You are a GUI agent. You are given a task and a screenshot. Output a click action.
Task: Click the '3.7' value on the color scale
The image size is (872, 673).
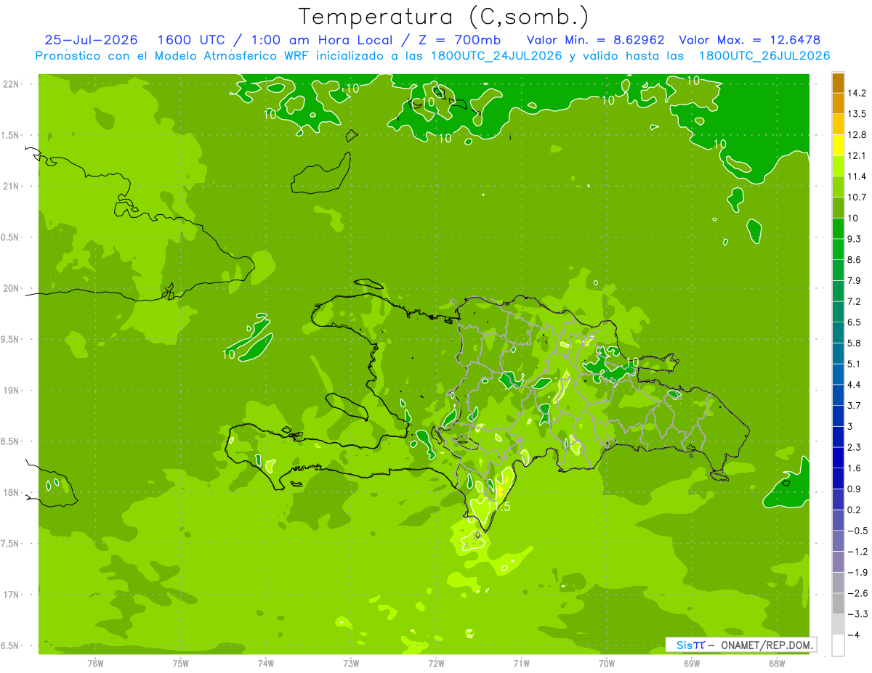click(x=854, y=405)
